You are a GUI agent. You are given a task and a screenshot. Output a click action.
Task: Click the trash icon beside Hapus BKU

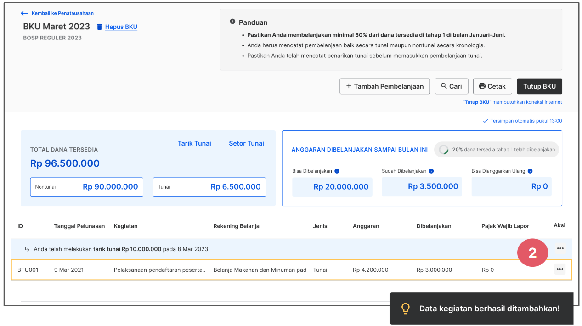click(99, 27)
